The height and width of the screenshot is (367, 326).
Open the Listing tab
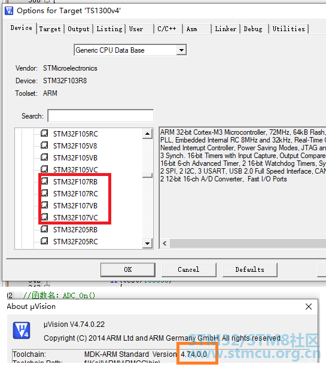[x=109, y=29]
